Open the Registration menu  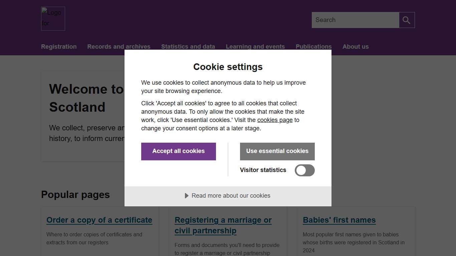point(59,47)
